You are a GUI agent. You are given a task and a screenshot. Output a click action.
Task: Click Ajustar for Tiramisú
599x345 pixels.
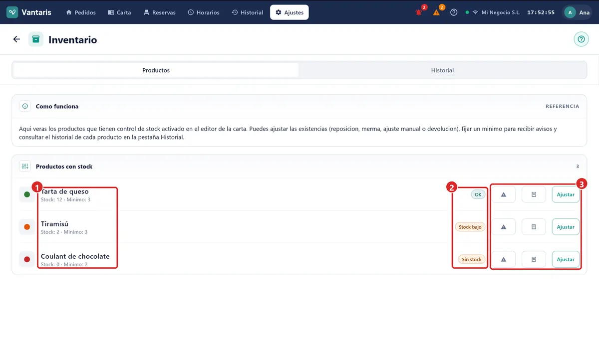pos(566,227)
